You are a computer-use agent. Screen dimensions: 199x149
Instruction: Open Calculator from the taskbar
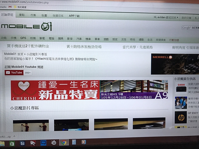(x=74, y=142)
